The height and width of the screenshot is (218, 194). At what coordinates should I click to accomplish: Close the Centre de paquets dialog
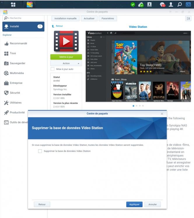click(x=162, y=114)
